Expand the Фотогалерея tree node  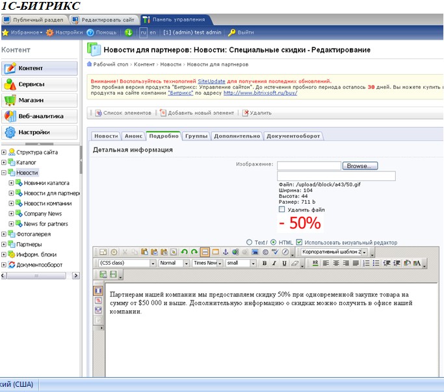[x=4, y=234]
